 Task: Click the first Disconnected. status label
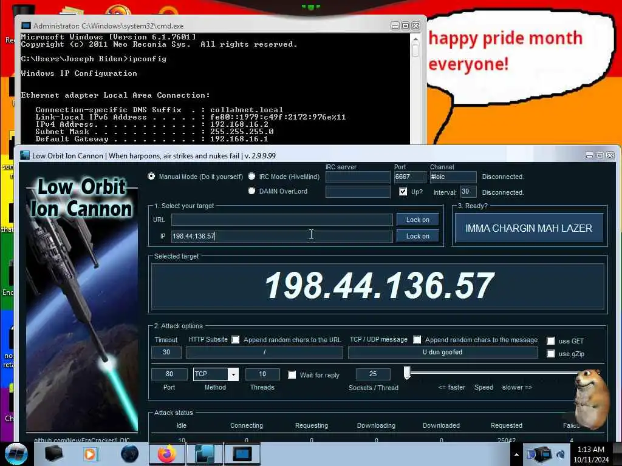click(503, 177)
